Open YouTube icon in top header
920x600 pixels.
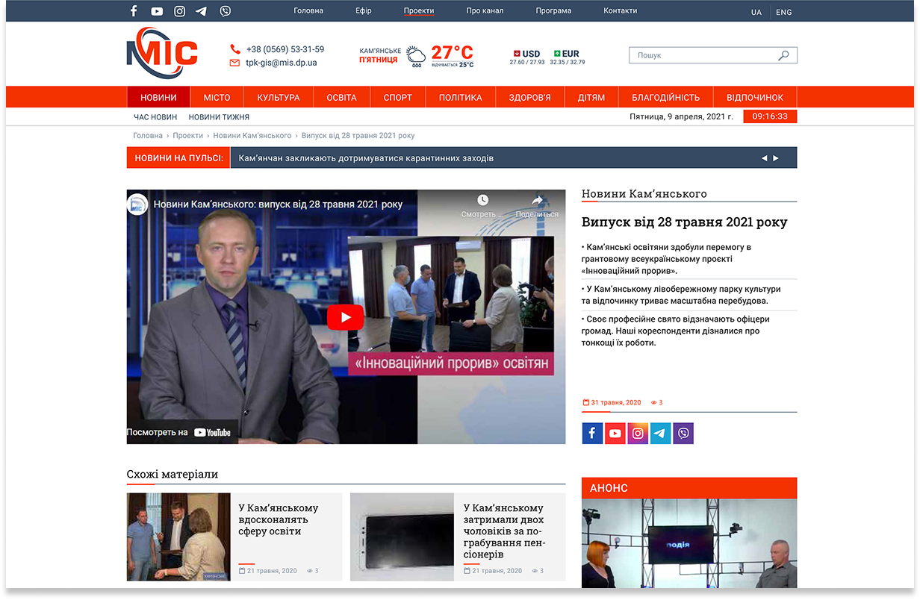tap(157, 11)
